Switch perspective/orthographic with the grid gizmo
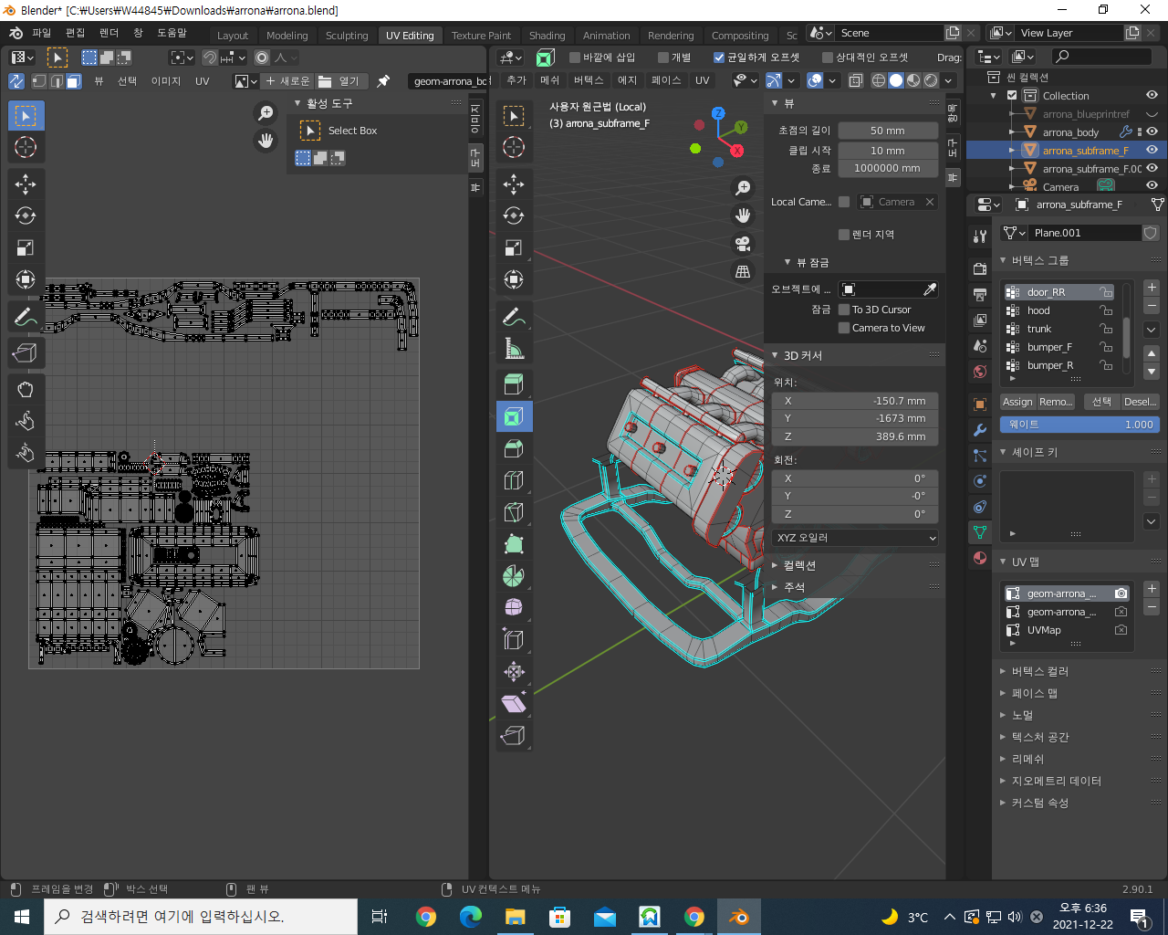1168x935 pixels. (743, 272)
